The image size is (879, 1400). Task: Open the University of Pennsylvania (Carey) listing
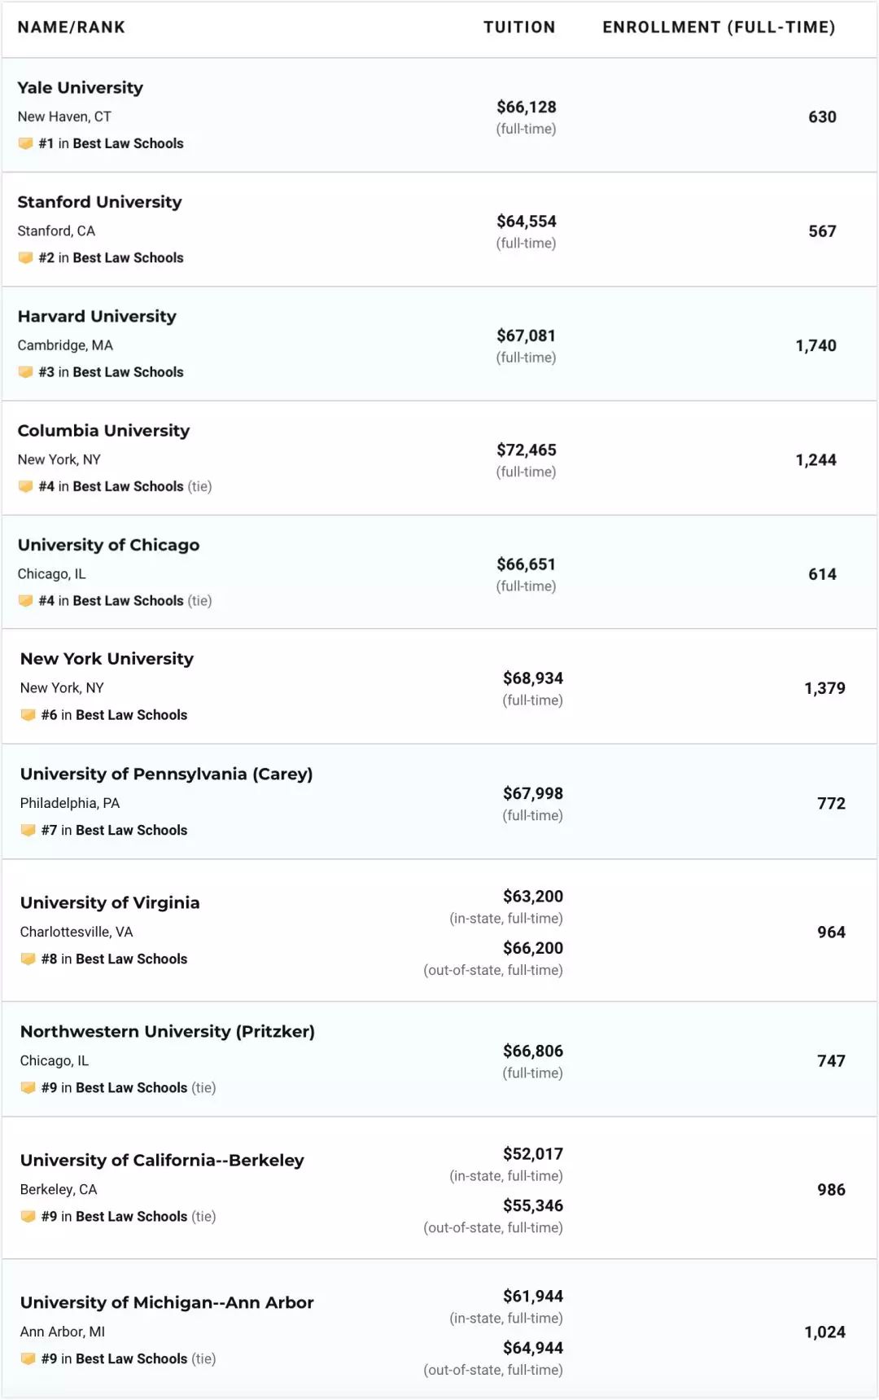click(x=166, y=774)
